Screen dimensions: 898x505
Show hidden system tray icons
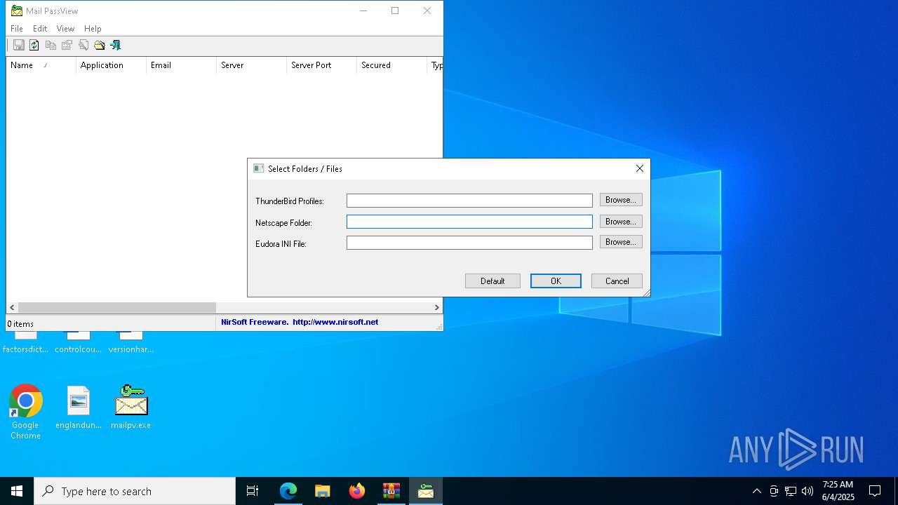coord(756,491)
